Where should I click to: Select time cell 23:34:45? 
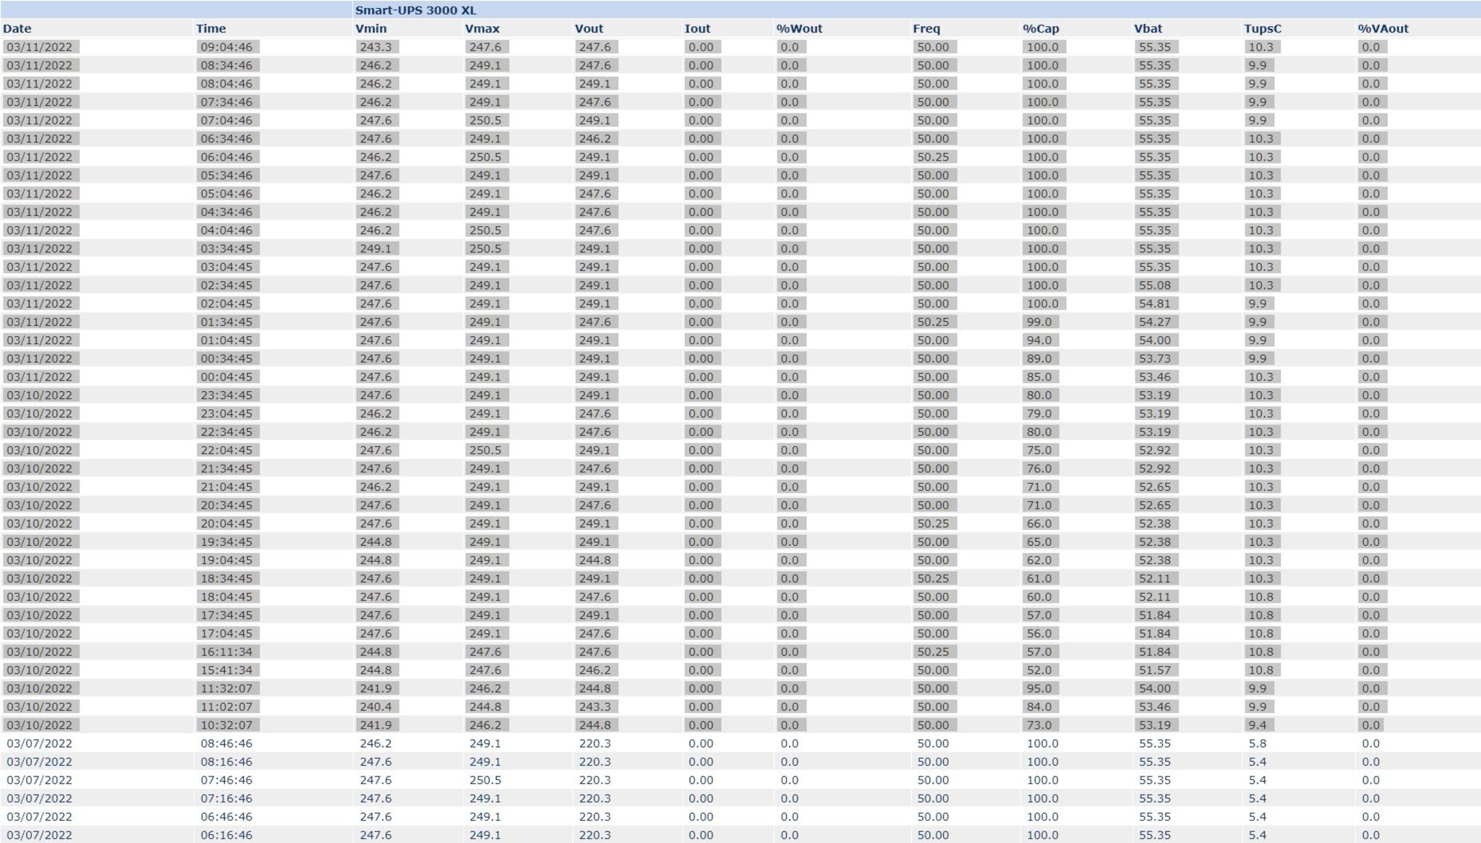(227, 395)
